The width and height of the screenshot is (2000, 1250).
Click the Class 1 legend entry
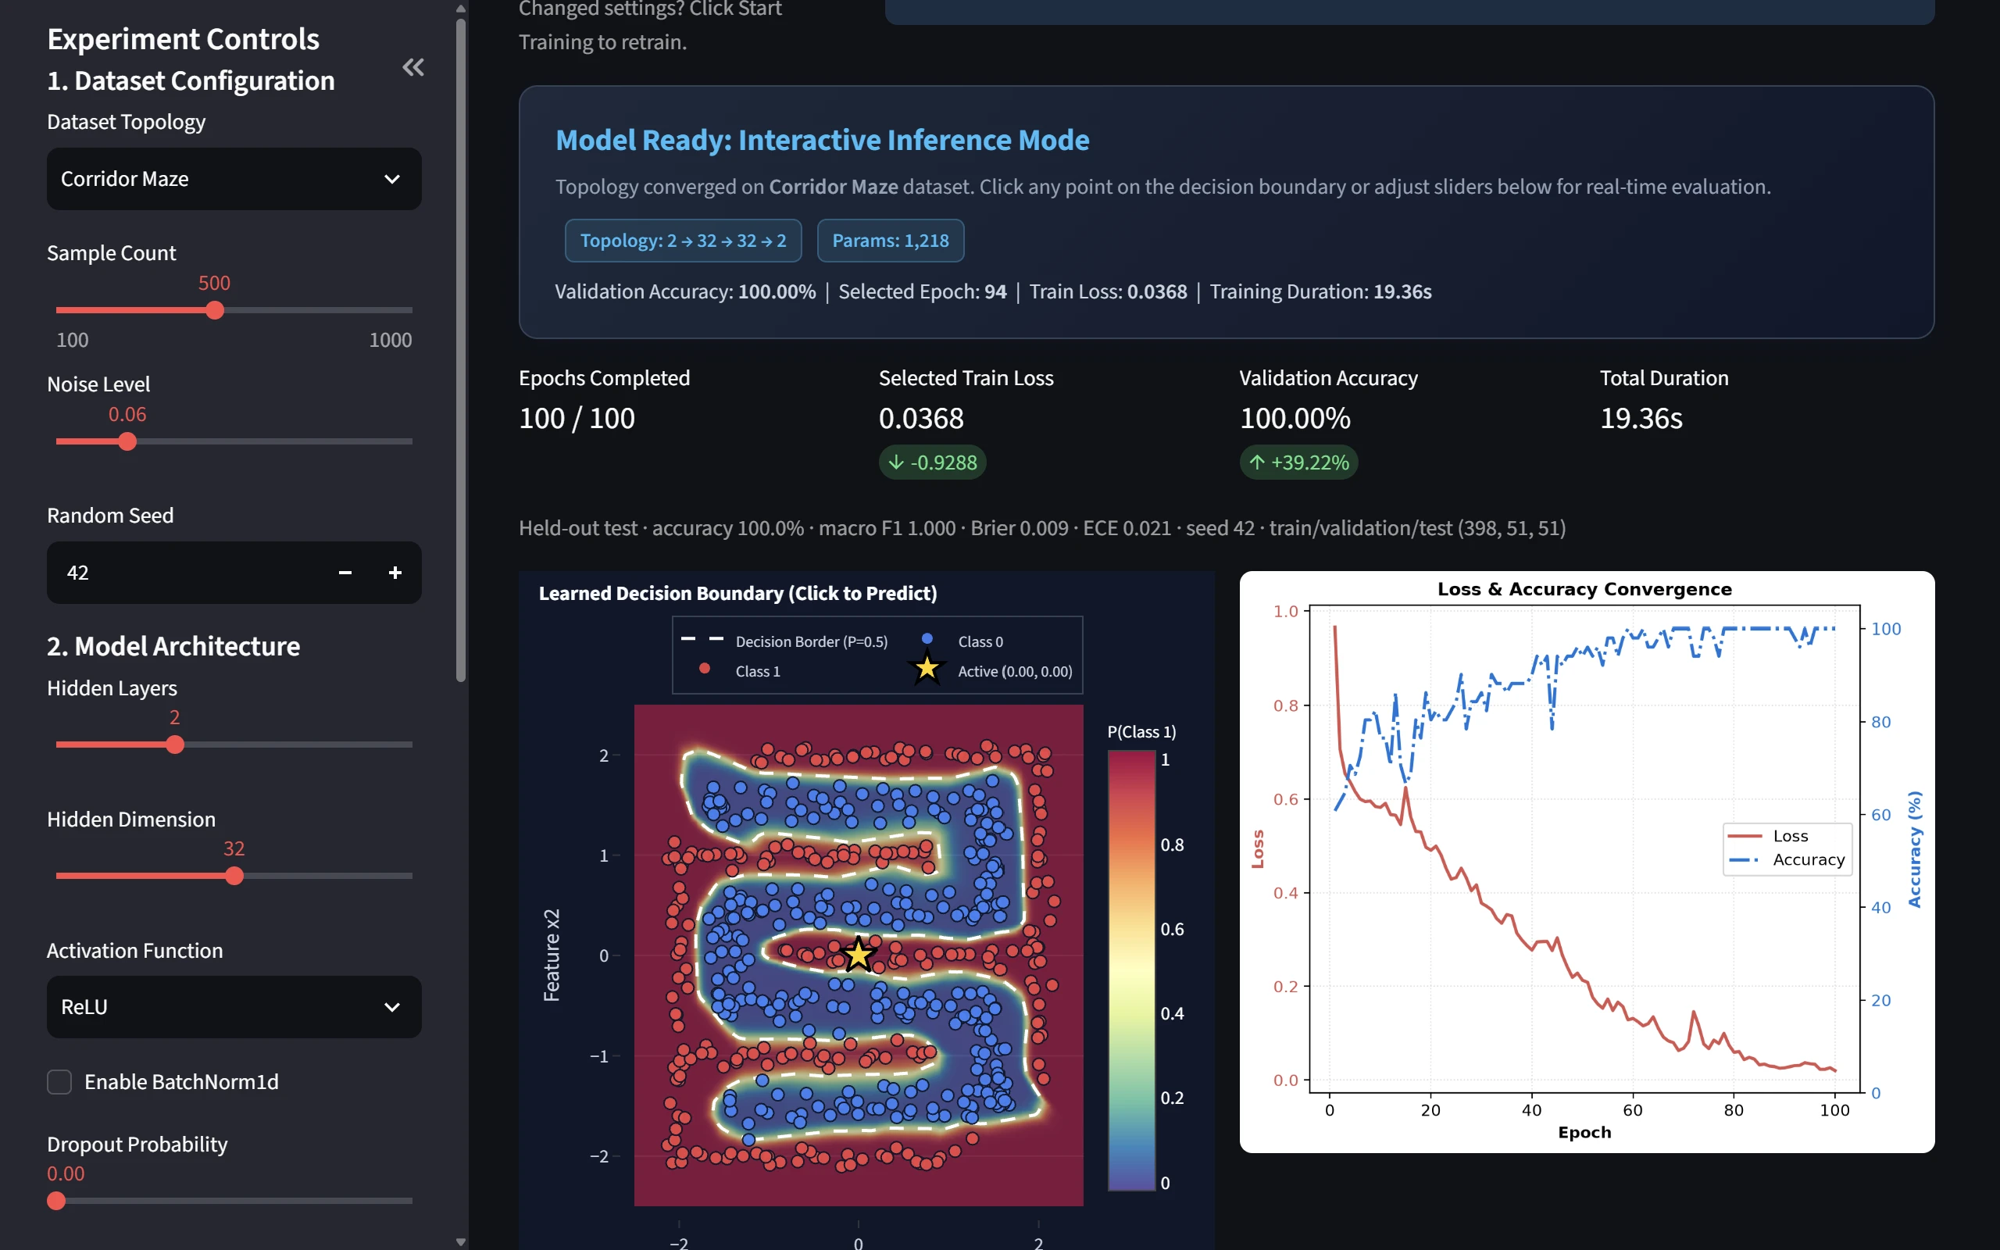pos(740,671)
